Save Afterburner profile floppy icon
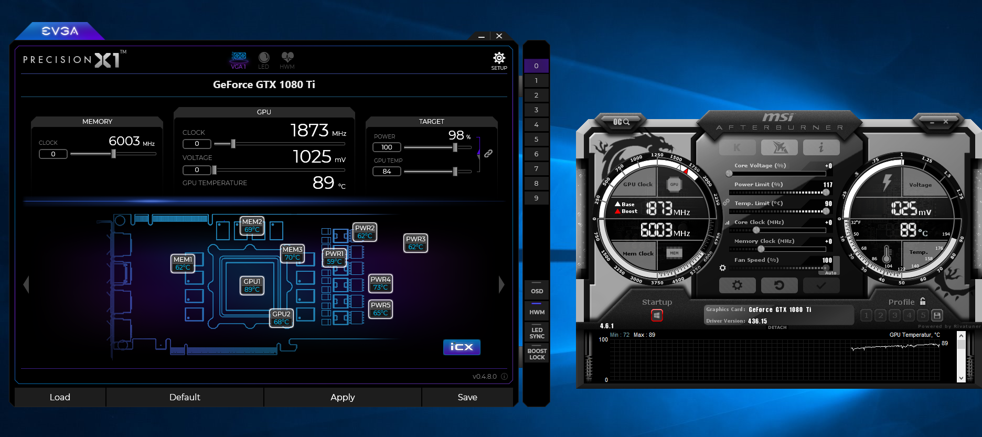Image resolution: width=982 pixels, height=437 pixels. point(937,315)
